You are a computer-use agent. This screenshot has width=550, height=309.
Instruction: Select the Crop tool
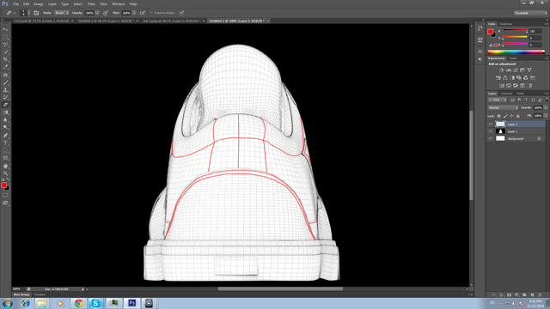(5, 59)
